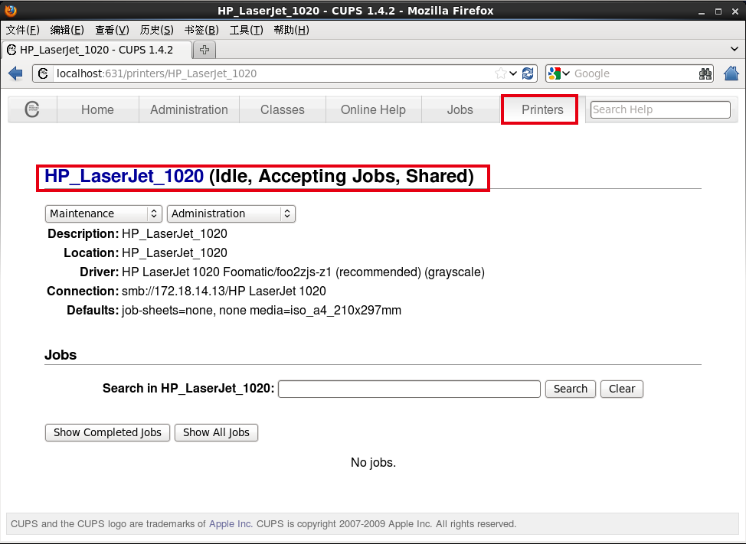
Task: Open the Online Help tab
Action: tap(373, 109)
